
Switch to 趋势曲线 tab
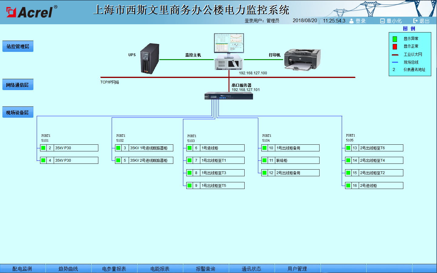[68, 269]
